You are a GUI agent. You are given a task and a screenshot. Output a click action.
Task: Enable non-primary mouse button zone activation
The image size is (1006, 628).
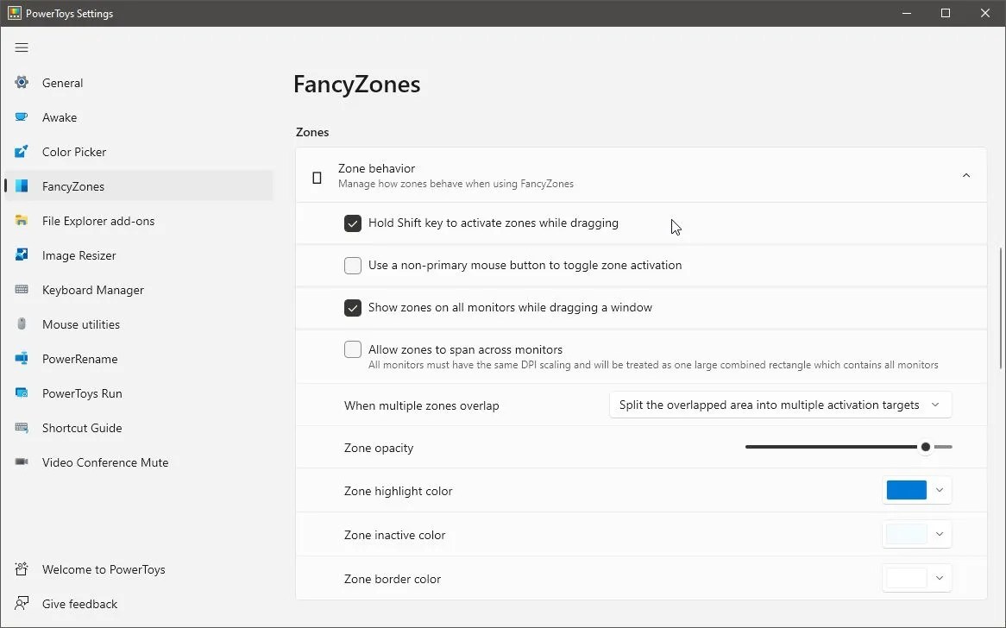[x=353, y=265]
